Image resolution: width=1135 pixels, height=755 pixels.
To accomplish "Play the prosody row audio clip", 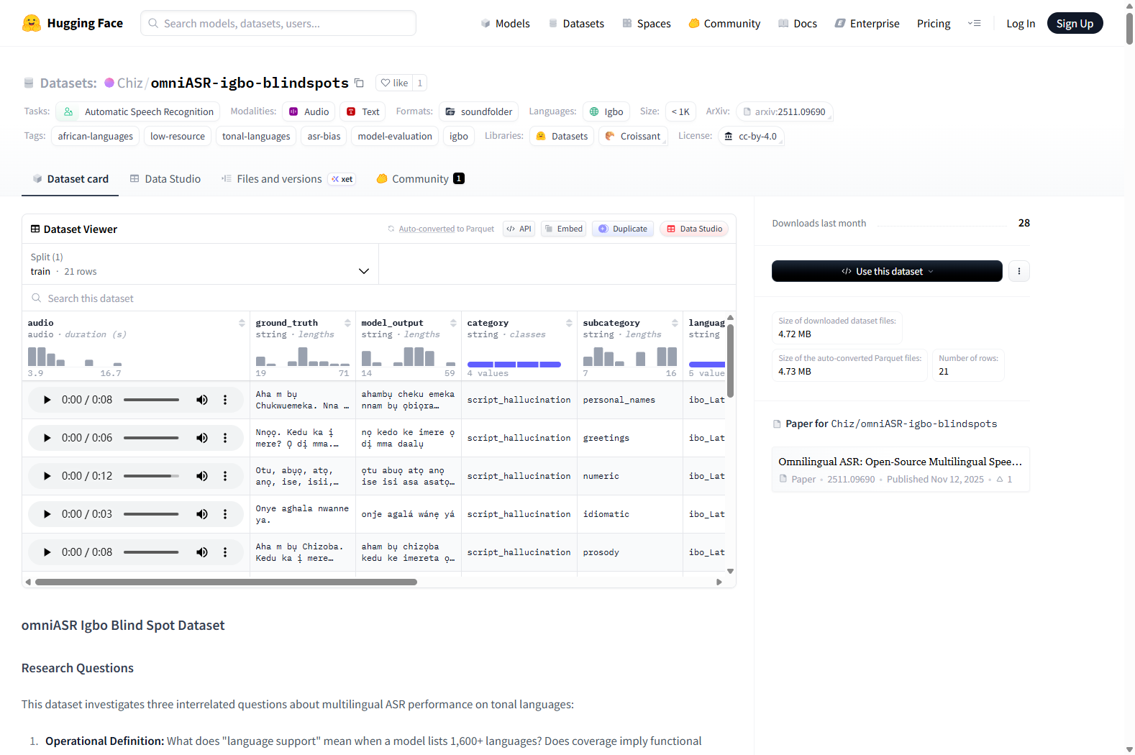I will pos(47,552).
